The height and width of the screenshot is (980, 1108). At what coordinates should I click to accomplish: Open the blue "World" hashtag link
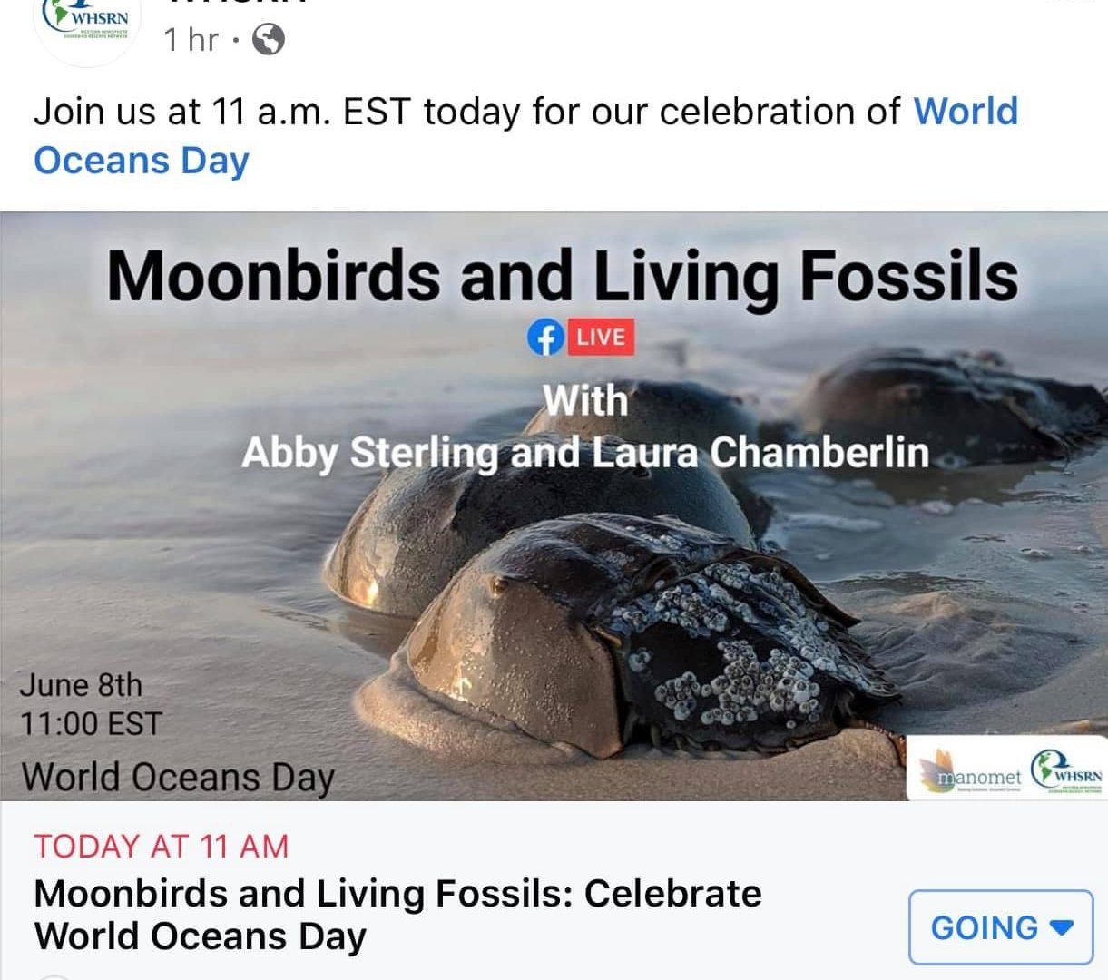(x=966, y=112)
